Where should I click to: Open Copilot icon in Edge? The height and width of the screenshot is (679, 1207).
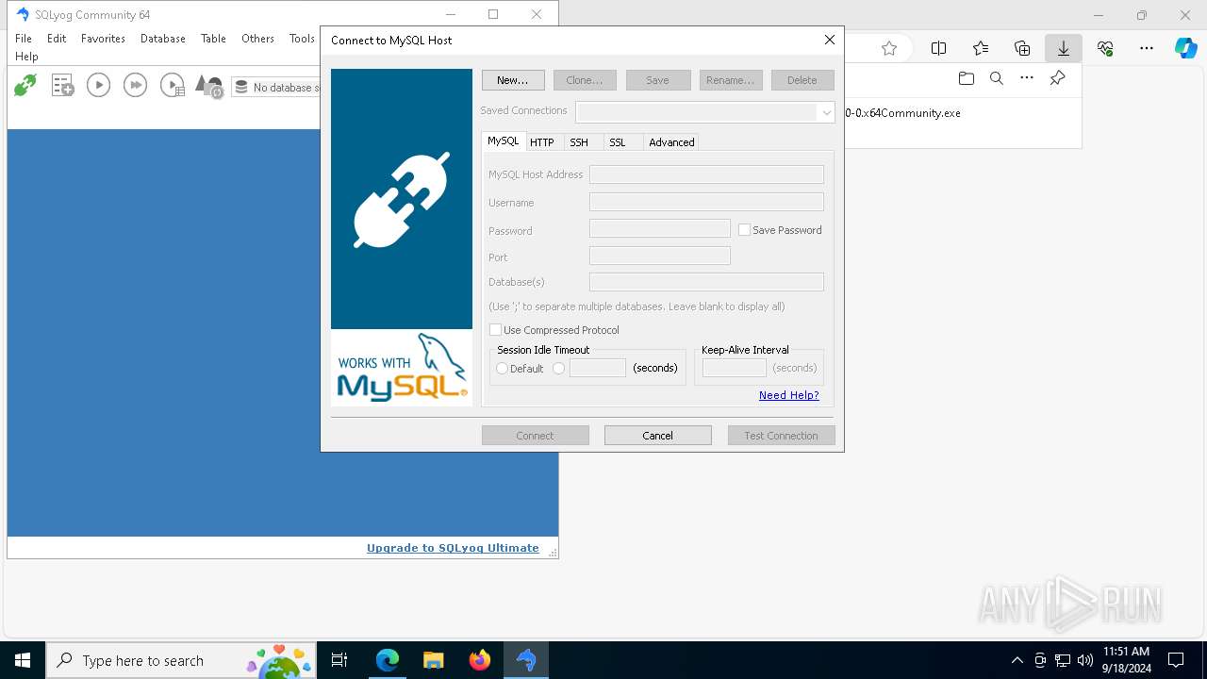(1185, 48)
